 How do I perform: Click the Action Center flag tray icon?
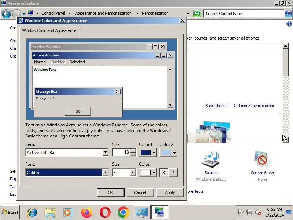(240, 212)
